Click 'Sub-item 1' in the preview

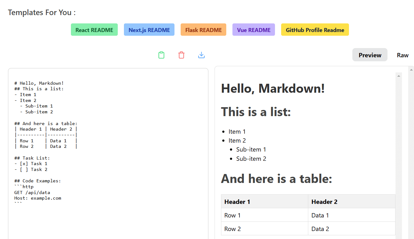pos(251,149)
